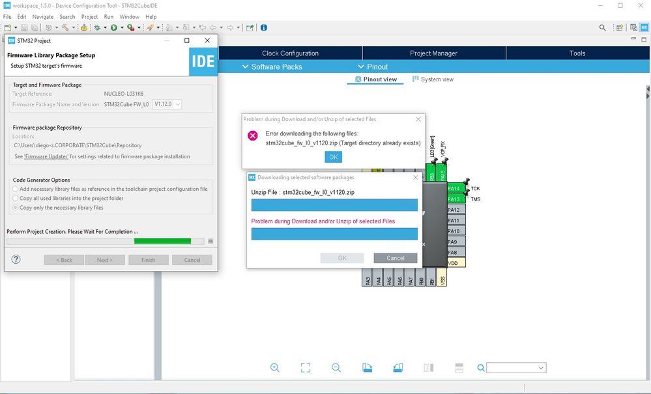Click the blue information icon in toolbar
Image resolution: width=651 pixels, height=394 pixels.
[264, 28]
